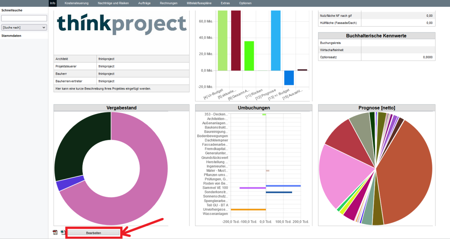Open the Nachträge und Risiken menu

113,3
